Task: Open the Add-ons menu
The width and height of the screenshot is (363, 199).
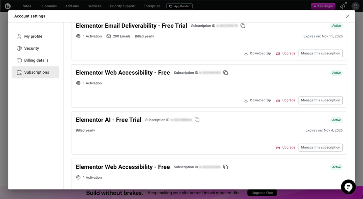Action: point(72,6)
